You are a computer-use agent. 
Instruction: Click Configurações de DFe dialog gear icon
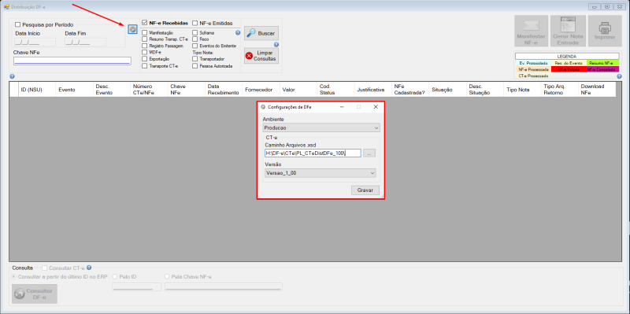point(263,107)
